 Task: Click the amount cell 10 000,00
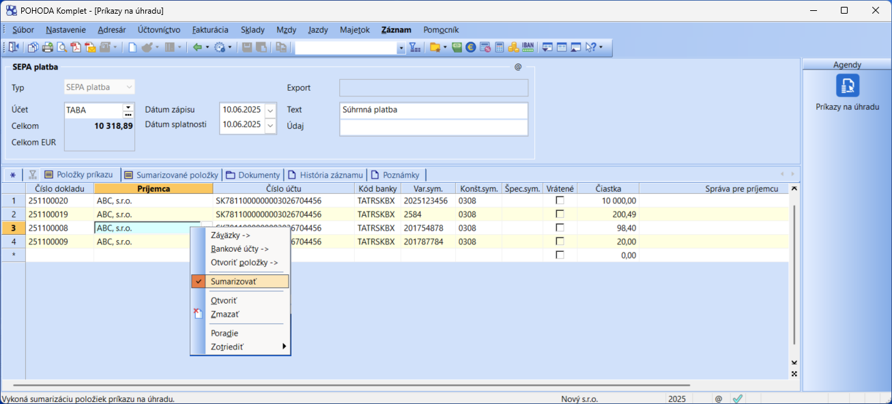(608, 201)
